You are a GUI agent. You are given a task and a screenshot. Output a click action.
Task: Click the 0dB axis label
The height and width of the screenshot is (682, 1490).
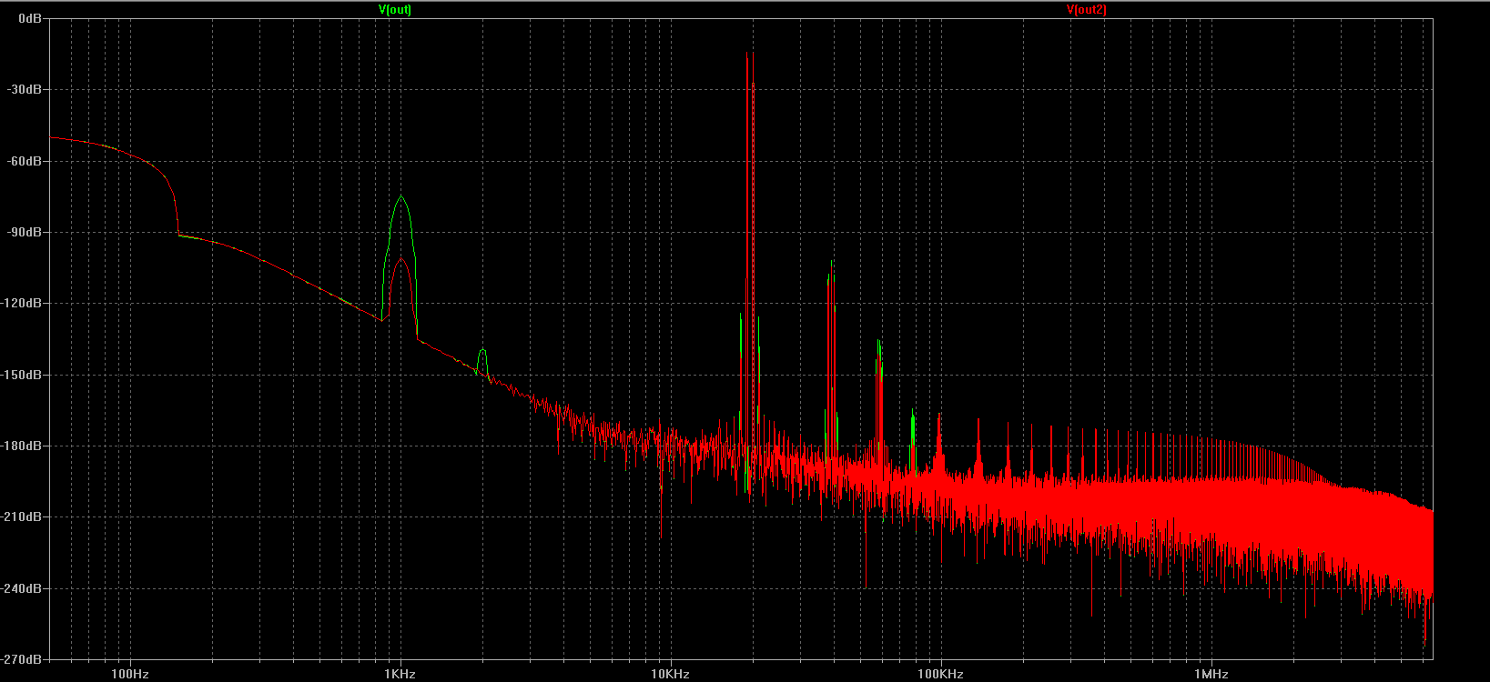(x=30, y=18)
